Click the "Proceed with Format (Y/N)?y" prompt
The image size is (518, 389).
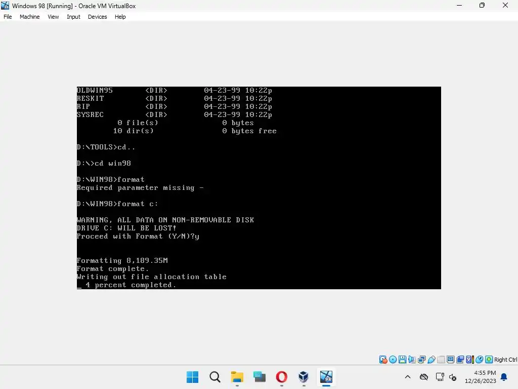coord(138,237)
